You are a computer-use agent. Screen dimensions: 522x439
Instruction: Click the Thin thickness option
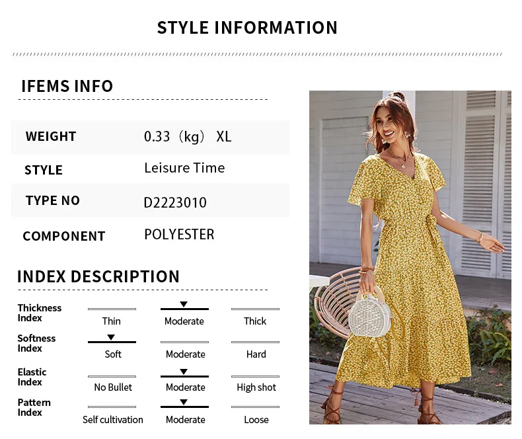[112, 321]
